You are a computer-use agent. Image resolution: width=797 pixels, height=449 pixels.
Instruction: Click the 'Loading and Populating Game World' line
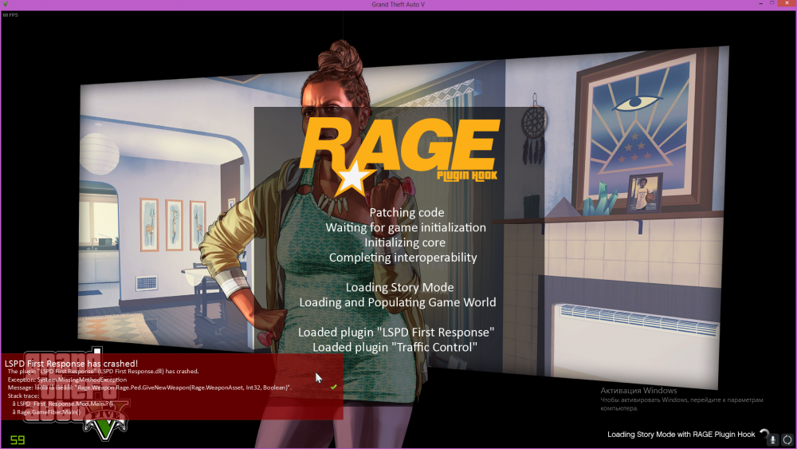pyautogui.click(x=398, y=302)
